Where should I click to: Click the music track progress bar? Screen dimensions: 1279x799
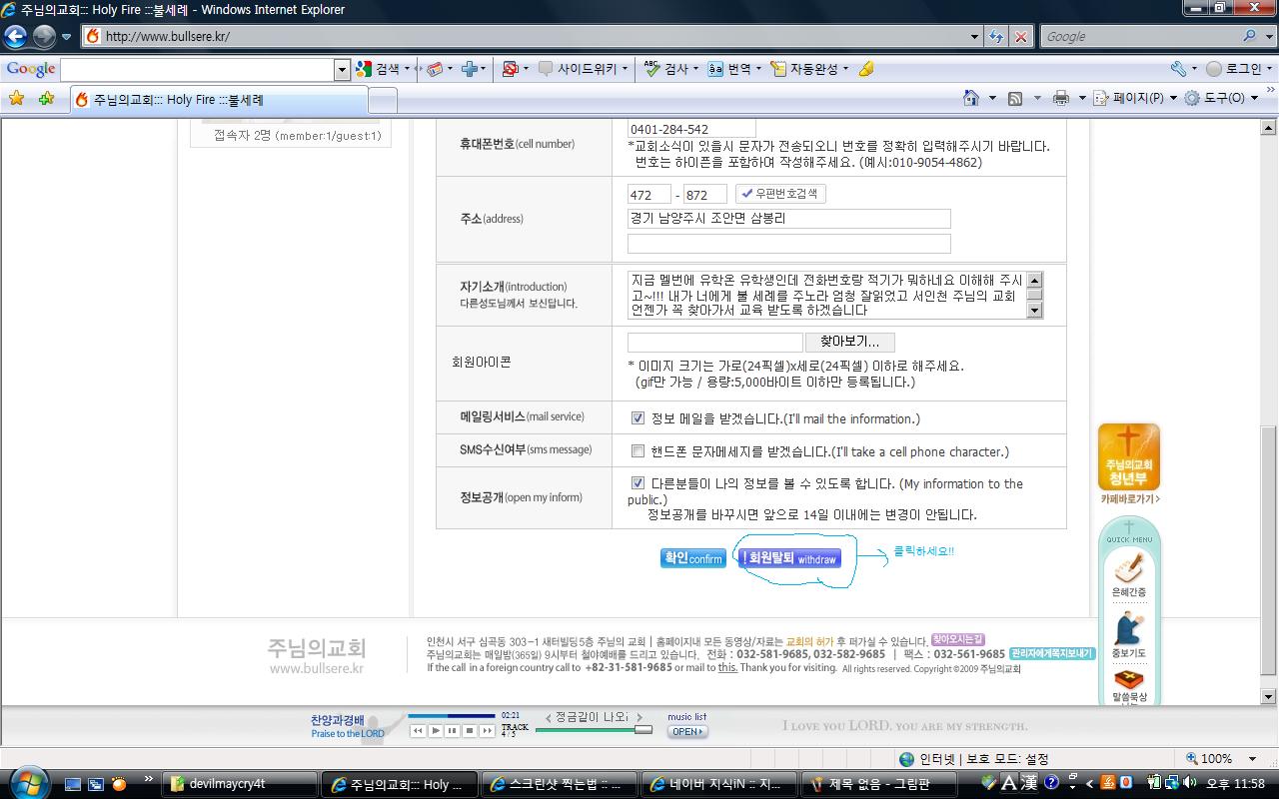451,715
